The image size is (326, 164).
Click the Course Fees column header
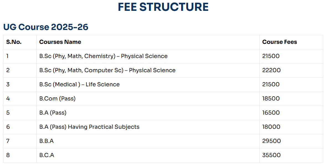coord(279,42)
